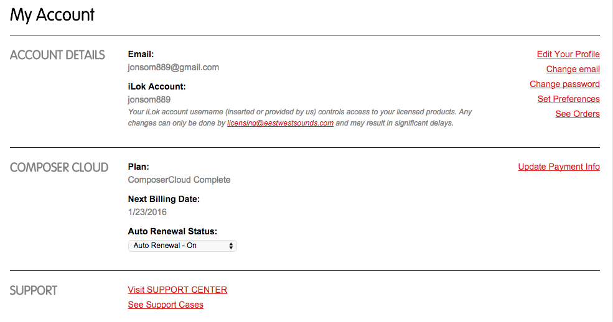This screenshot has width=613, height=322.
Task: Open the Edit Your Profile link
Action: point(568,54)
